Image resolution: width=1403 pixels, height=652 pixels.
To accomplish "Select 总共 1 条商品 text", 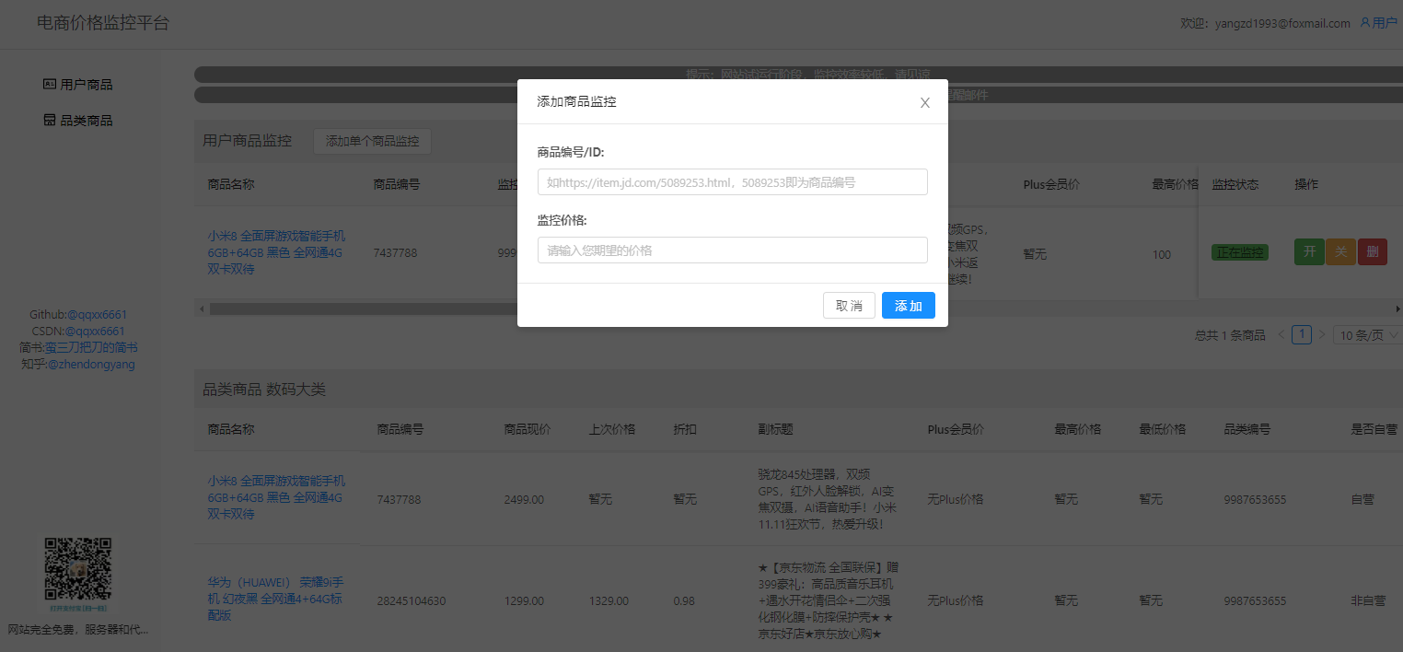I will 1230,335.
